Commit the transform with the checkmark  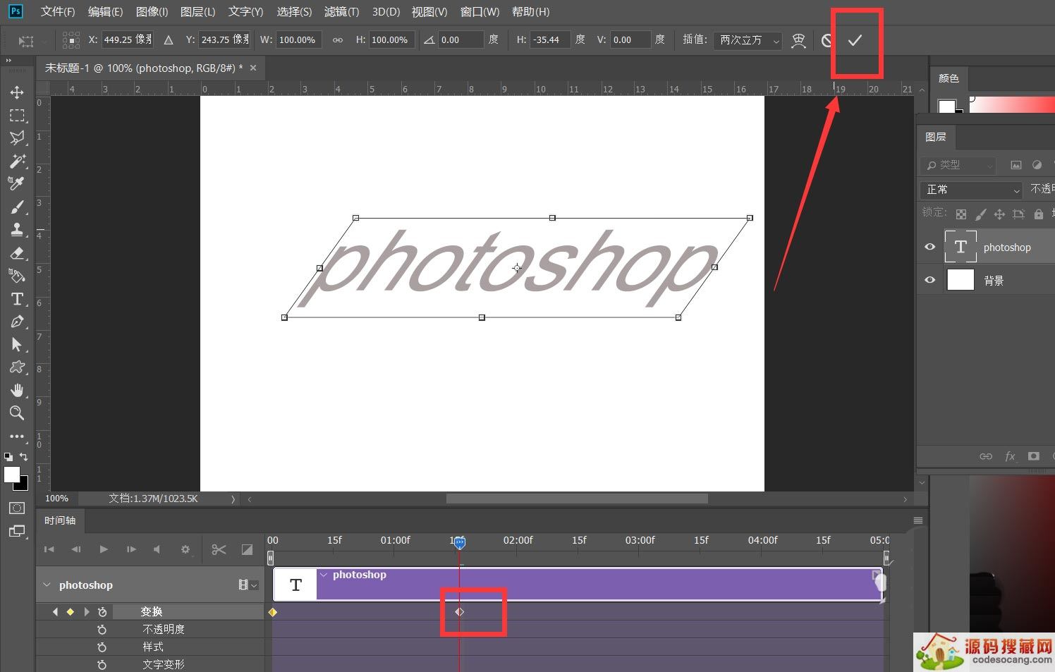[x=855, y=40]
